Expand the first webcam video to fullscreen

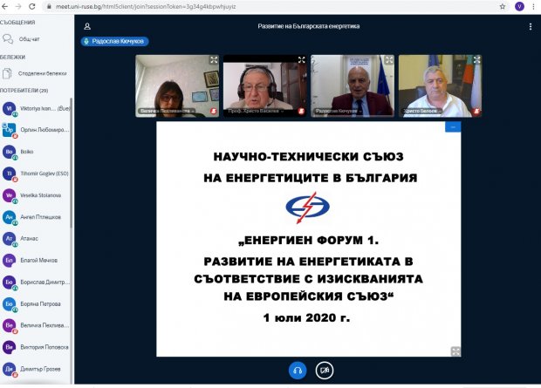(214, 60)
